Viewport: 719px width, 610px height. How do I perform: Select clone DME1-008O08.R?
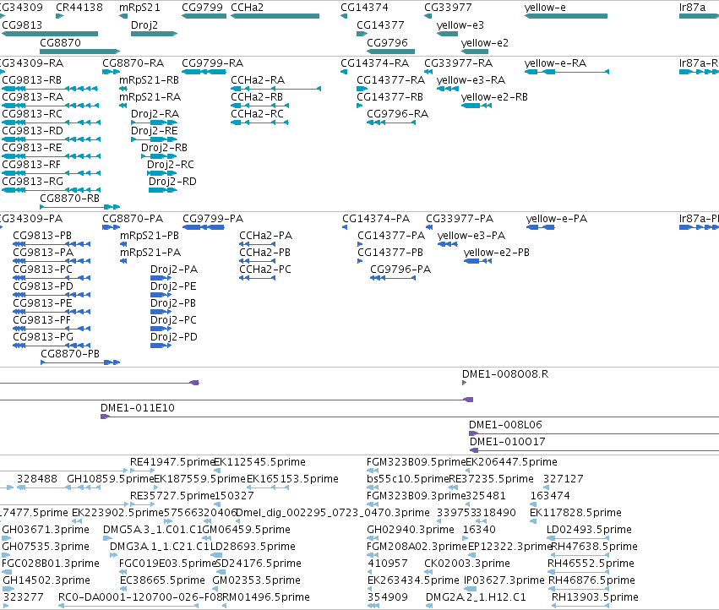click(464, 383)
